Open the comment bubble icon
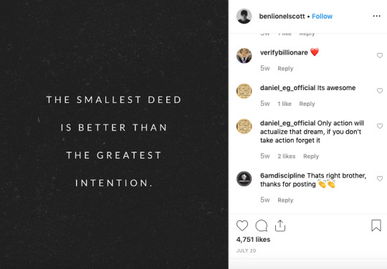This screenshot has height=269, width=387. [262, 225]
